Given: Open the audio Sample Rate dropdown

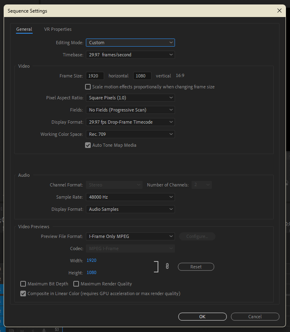Looking at the screenshot, I should click(130, 197).
